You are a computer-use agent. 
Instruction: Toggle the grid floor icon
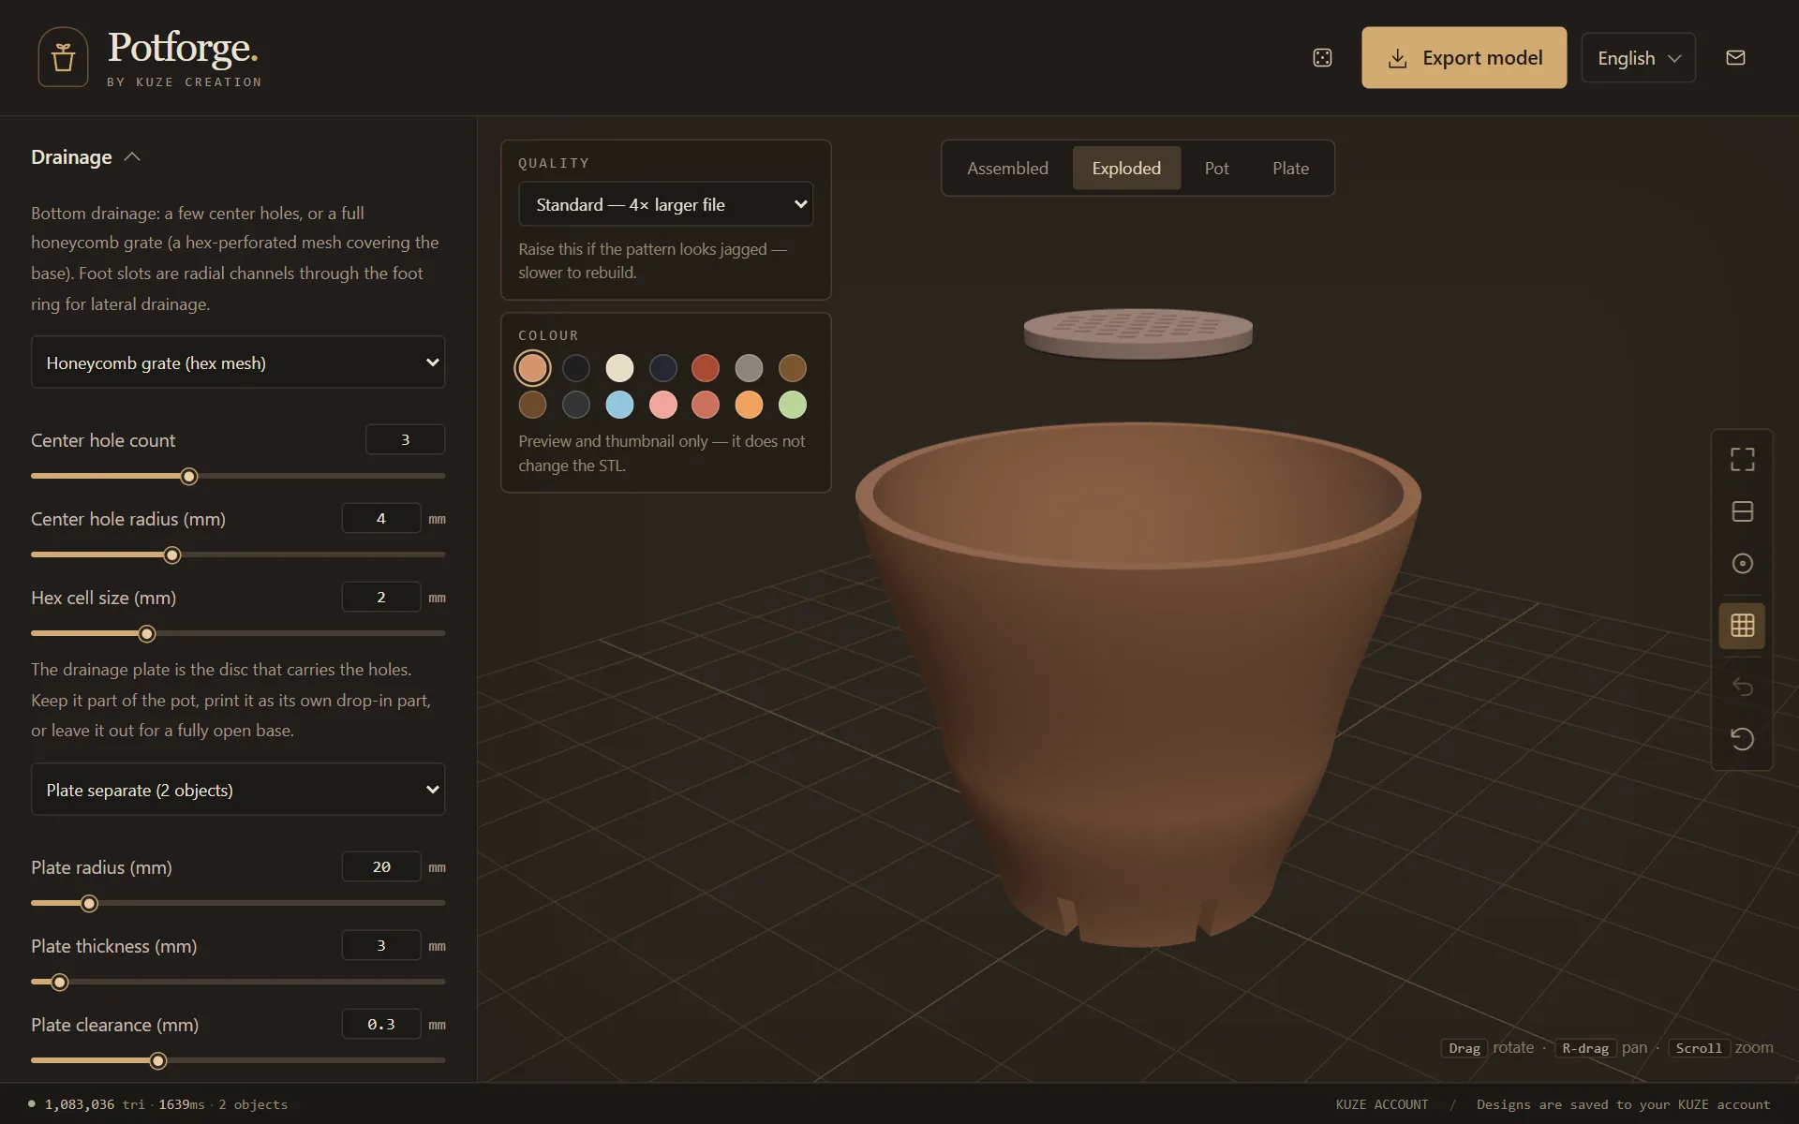pyautogui.click(x=1742, y=626)
